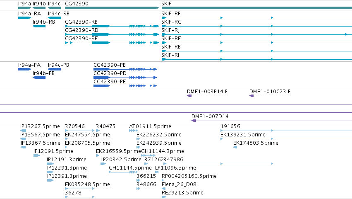Select transcript SKIP-RB
Screen dimensions: 352x199
pyautogui.click(x=171, y=47)
